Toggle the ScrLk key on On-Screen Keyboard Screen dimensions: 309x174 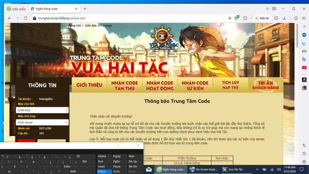click(x=120, y=172)
